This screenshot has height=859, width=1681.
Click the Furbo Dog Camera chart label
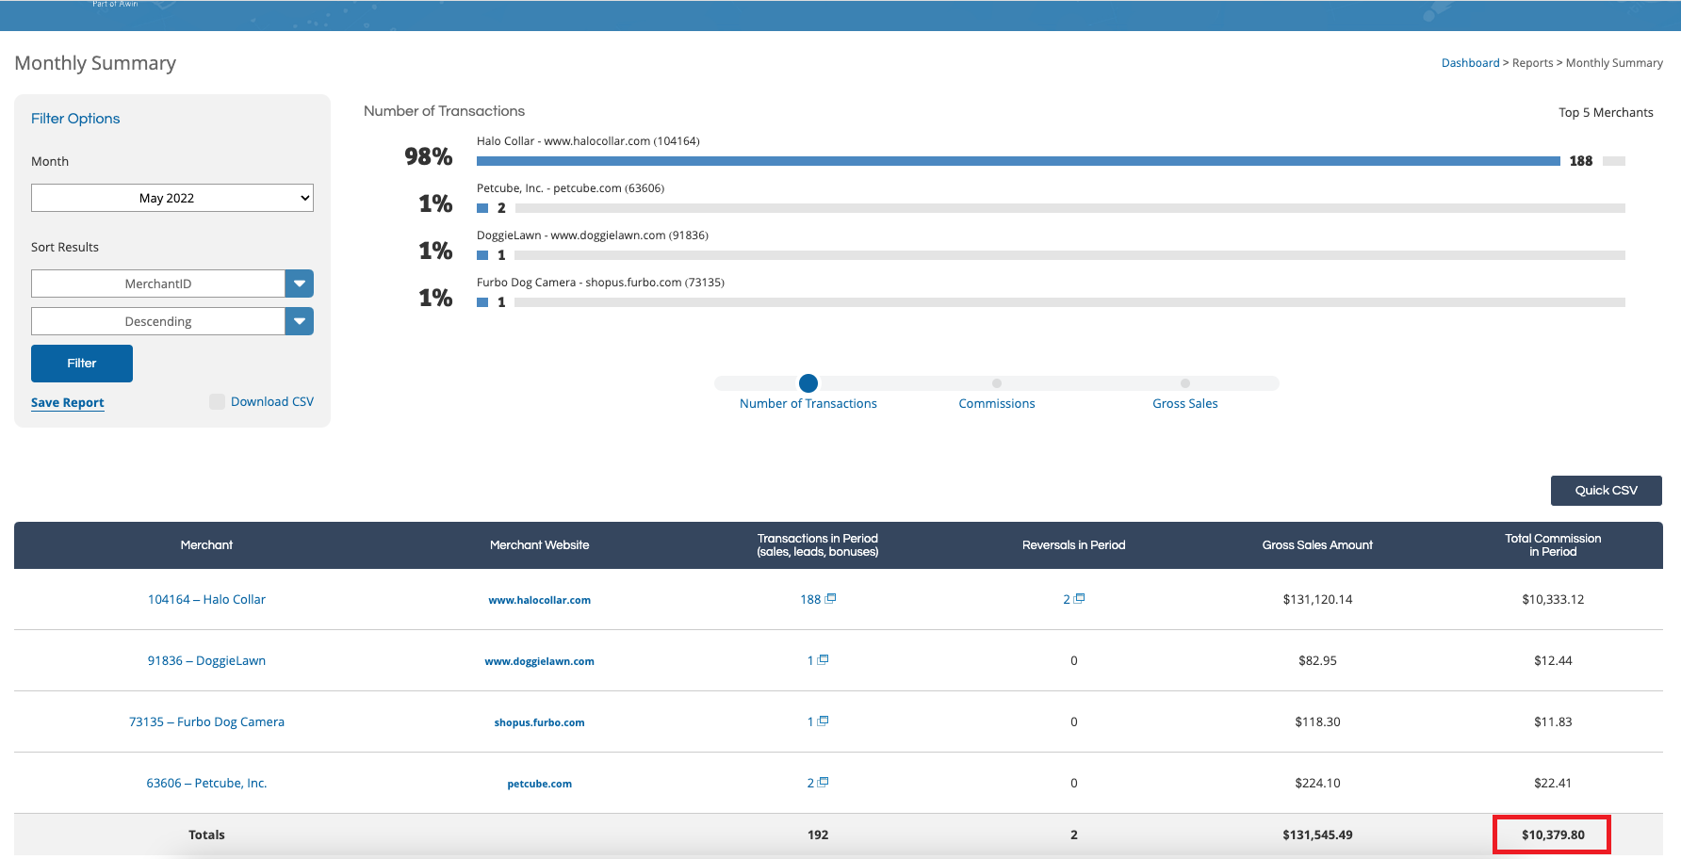click(x=600, y=283)
